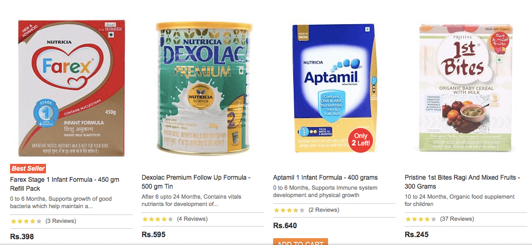The width and height of the screenshot is (532, 245).
Task: Click the Best Seller badge
Action: coord(28,169)
